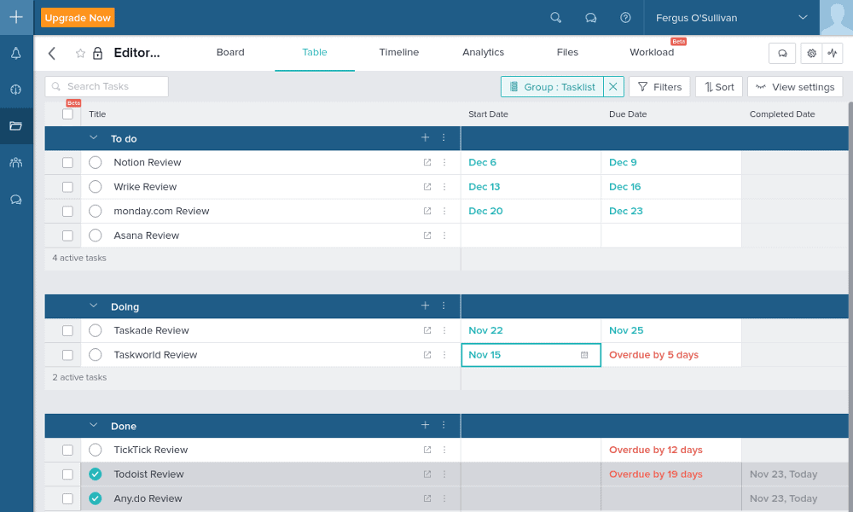Click the notifications bell in the sidebar
Image resolution: width=853 pixels, height=512 pixels.
pos(15,54)
